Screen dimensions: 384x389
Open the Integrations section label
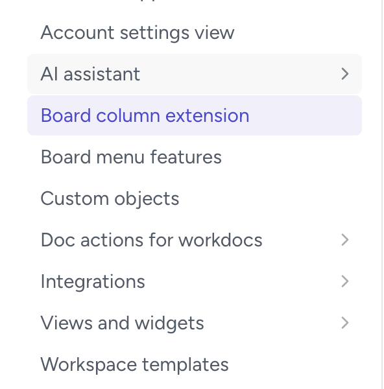pyautogui.click(x=93, y=281)
